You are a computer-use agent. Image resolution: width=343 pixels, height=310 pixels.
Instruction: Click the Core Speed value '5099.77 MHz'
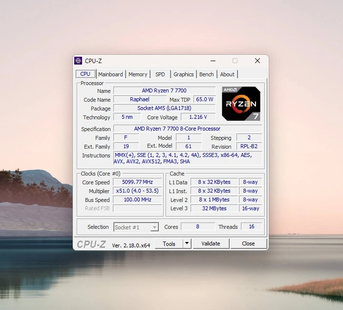[x=137, y=182]
